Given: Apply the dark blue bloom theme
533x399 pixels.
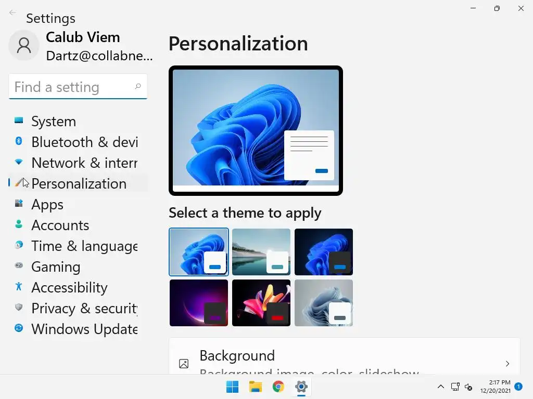Looking at the screenshot, I should point(324,252).
